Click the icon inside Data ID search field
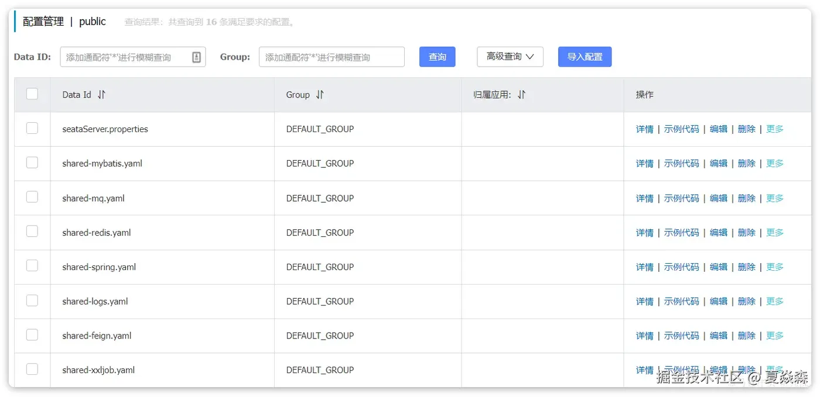This screenshot has height=397, width=820. [196, 57]
